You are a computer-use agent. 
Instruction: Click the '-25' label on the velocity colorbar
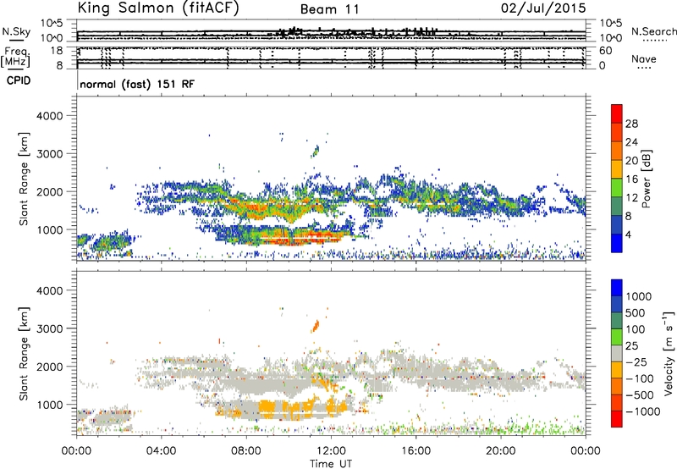636,361
